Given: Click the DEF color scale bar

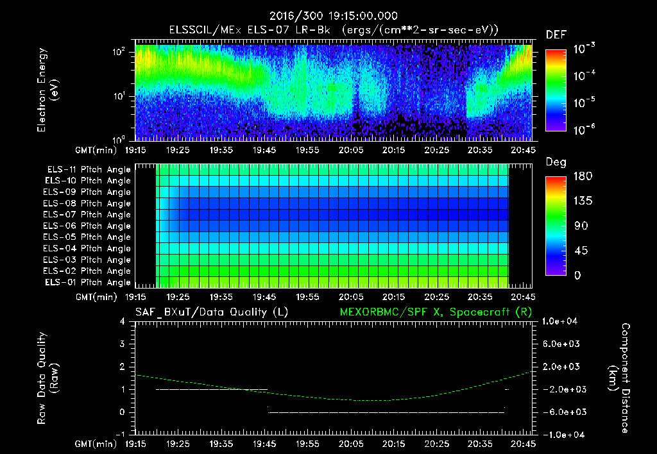Looking at the screenshot, I should [556, 90].
